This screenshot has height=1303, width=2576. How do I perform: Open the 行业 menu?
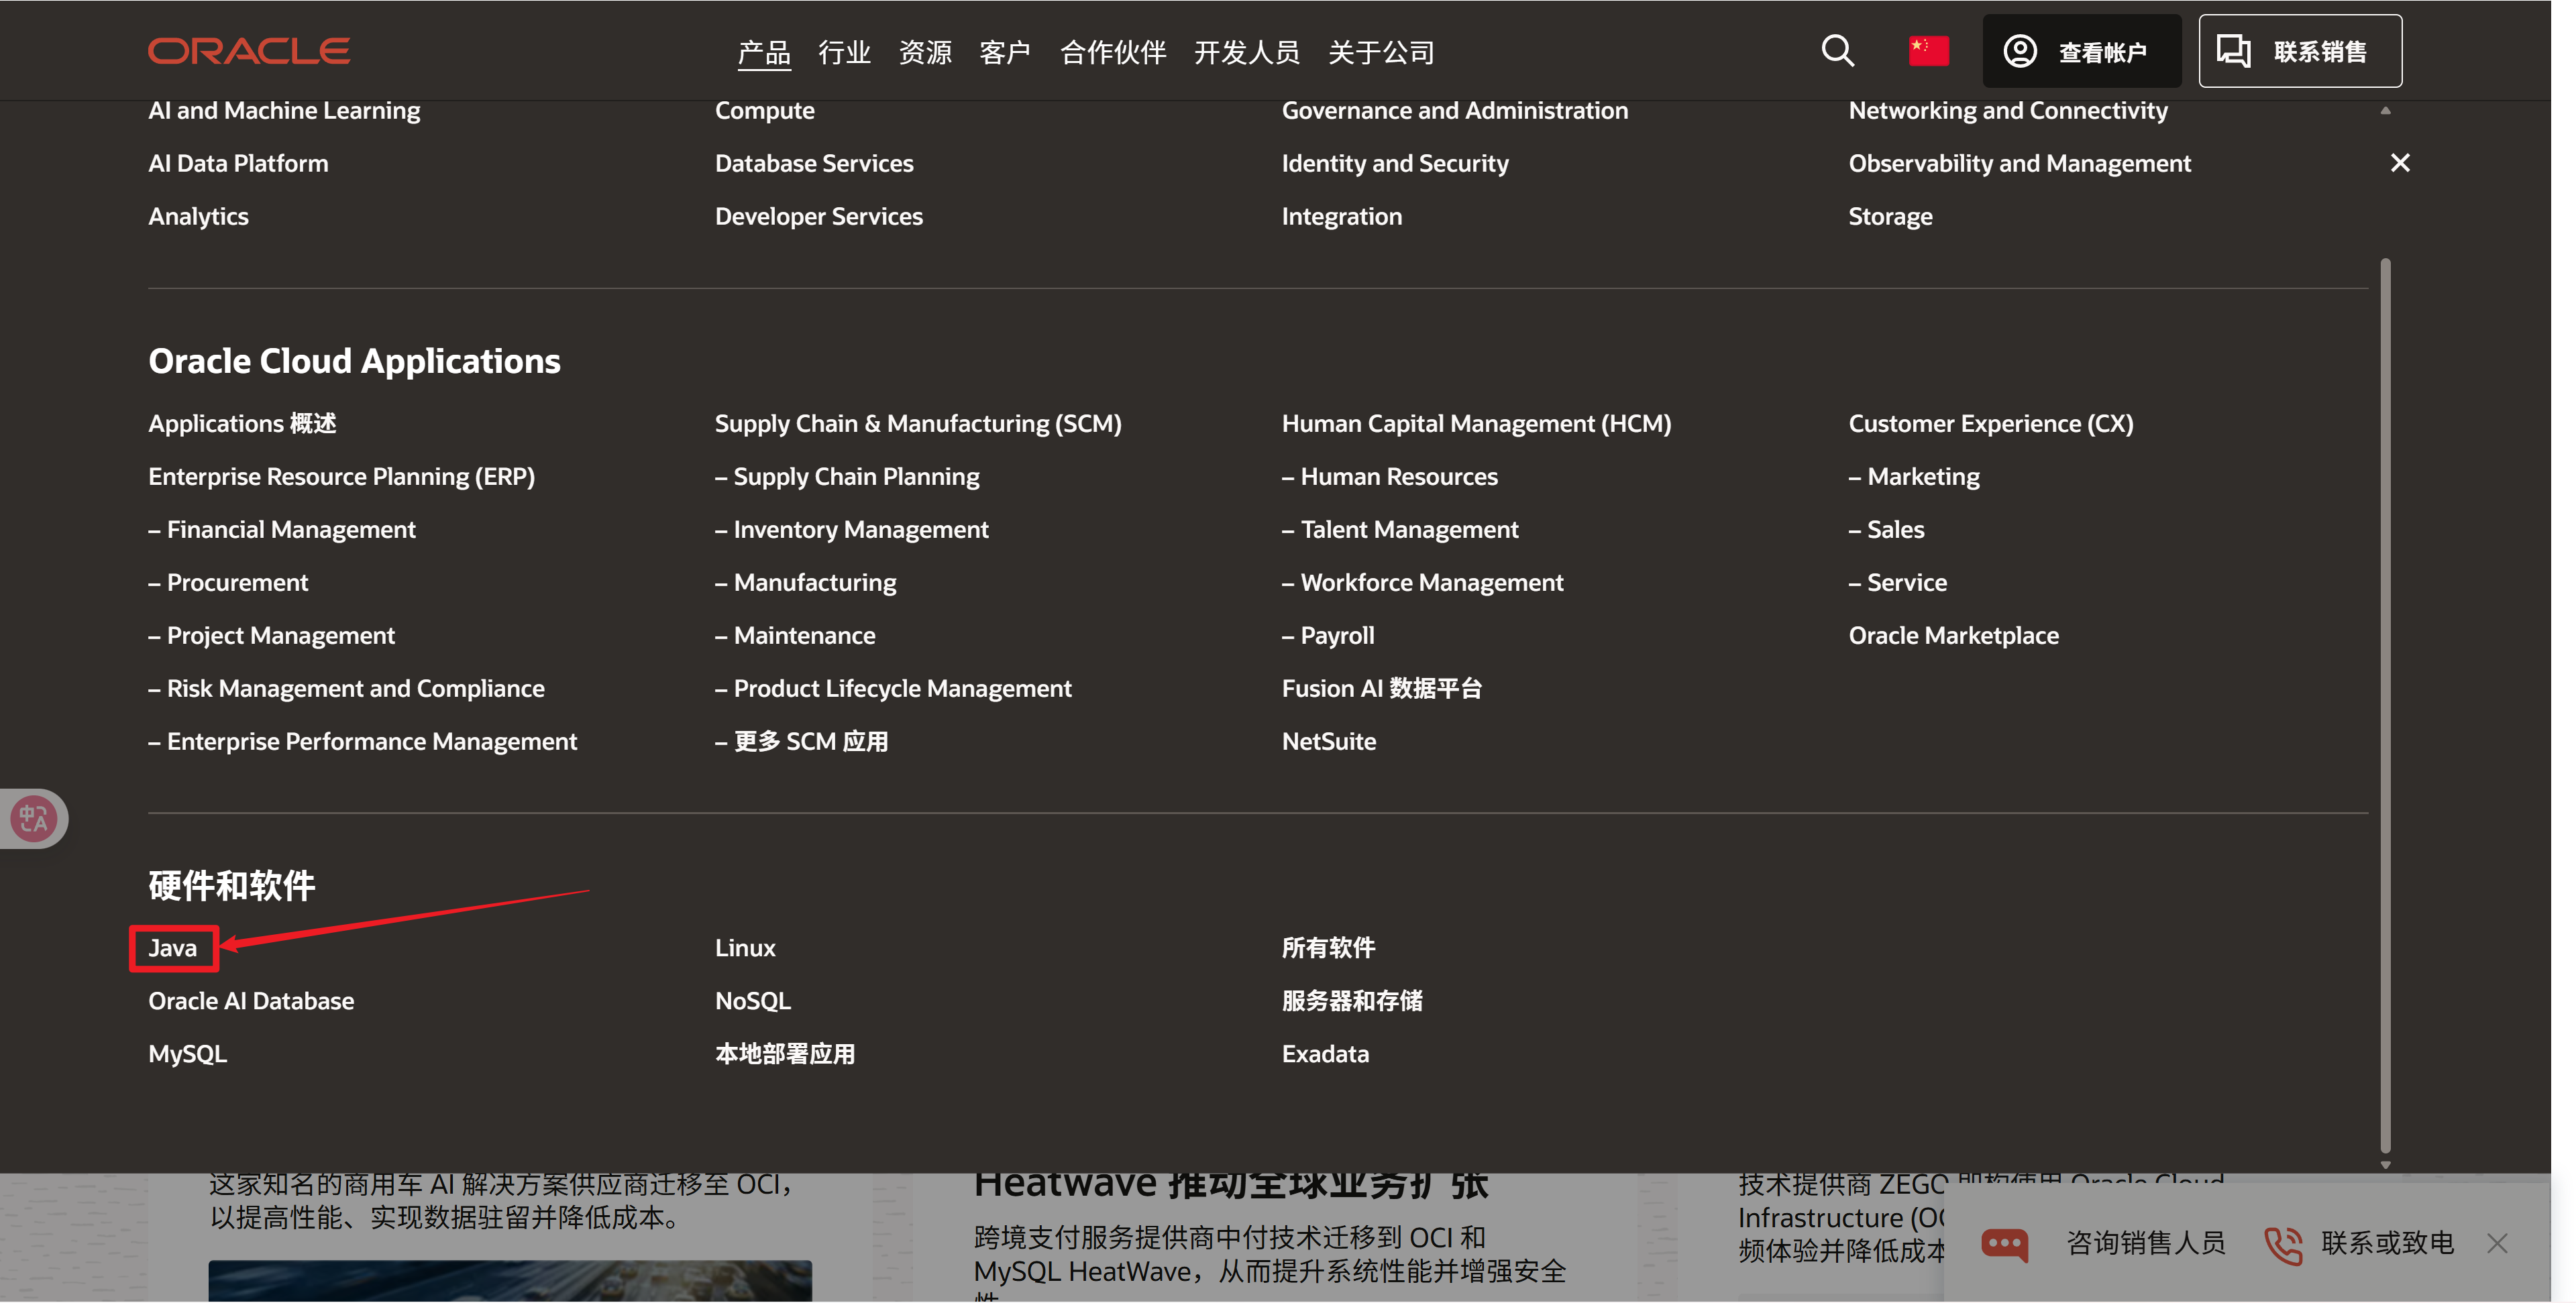coord(844,52)
